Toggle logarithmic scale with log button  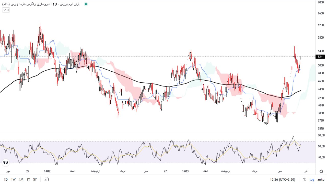(312, 179)
